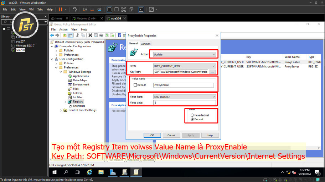Screen dimensions: 325x182
Task: Click Copy icon in editor toolbar
Action: pos(83,35)
